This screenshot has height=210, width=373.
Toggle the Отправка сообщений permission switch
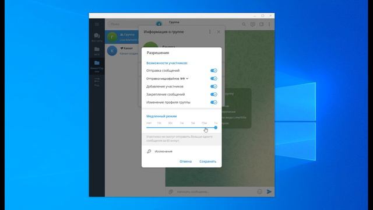(214, 71)
